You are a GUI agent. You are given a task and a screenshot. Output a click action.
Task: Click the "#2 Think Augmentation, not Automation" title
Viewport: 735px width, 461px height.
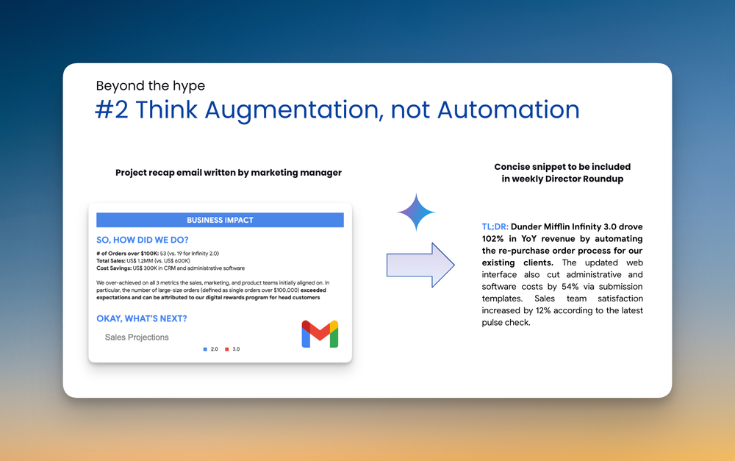click(337, 110)
